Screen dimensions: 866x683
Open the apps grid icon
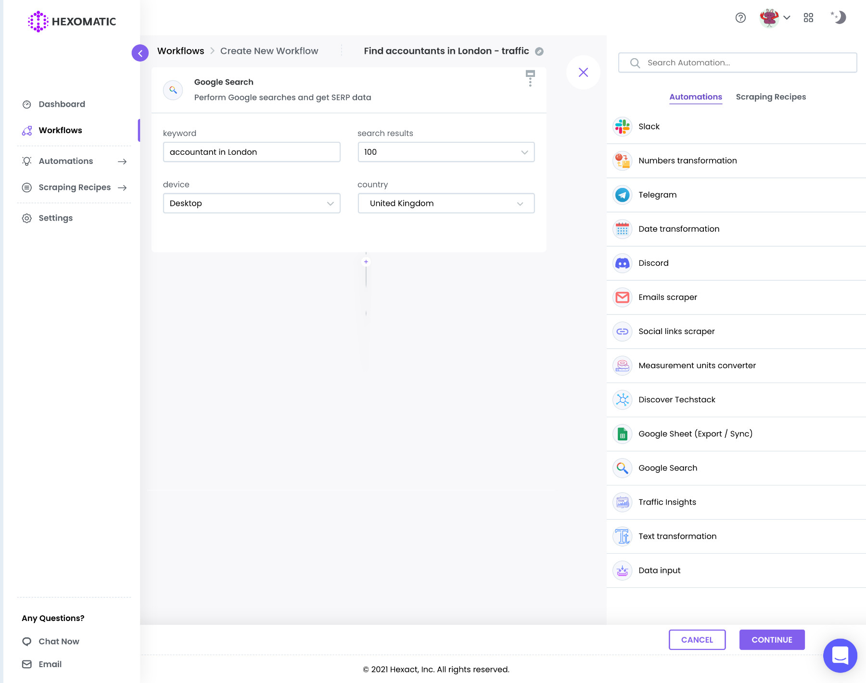(808, 18)
